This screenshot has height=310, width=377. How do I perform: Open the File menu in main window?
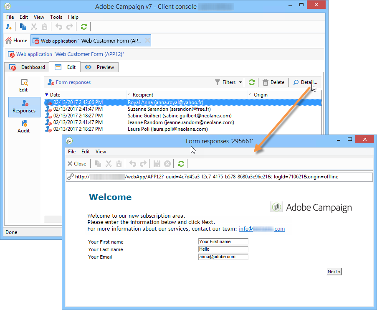pos(10,17)
